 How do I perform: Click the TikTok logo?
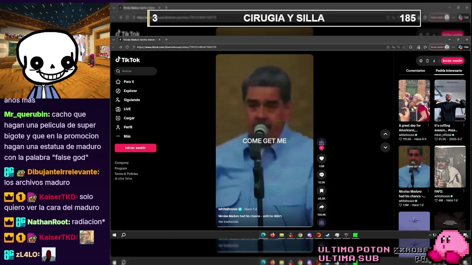(128, 60)
